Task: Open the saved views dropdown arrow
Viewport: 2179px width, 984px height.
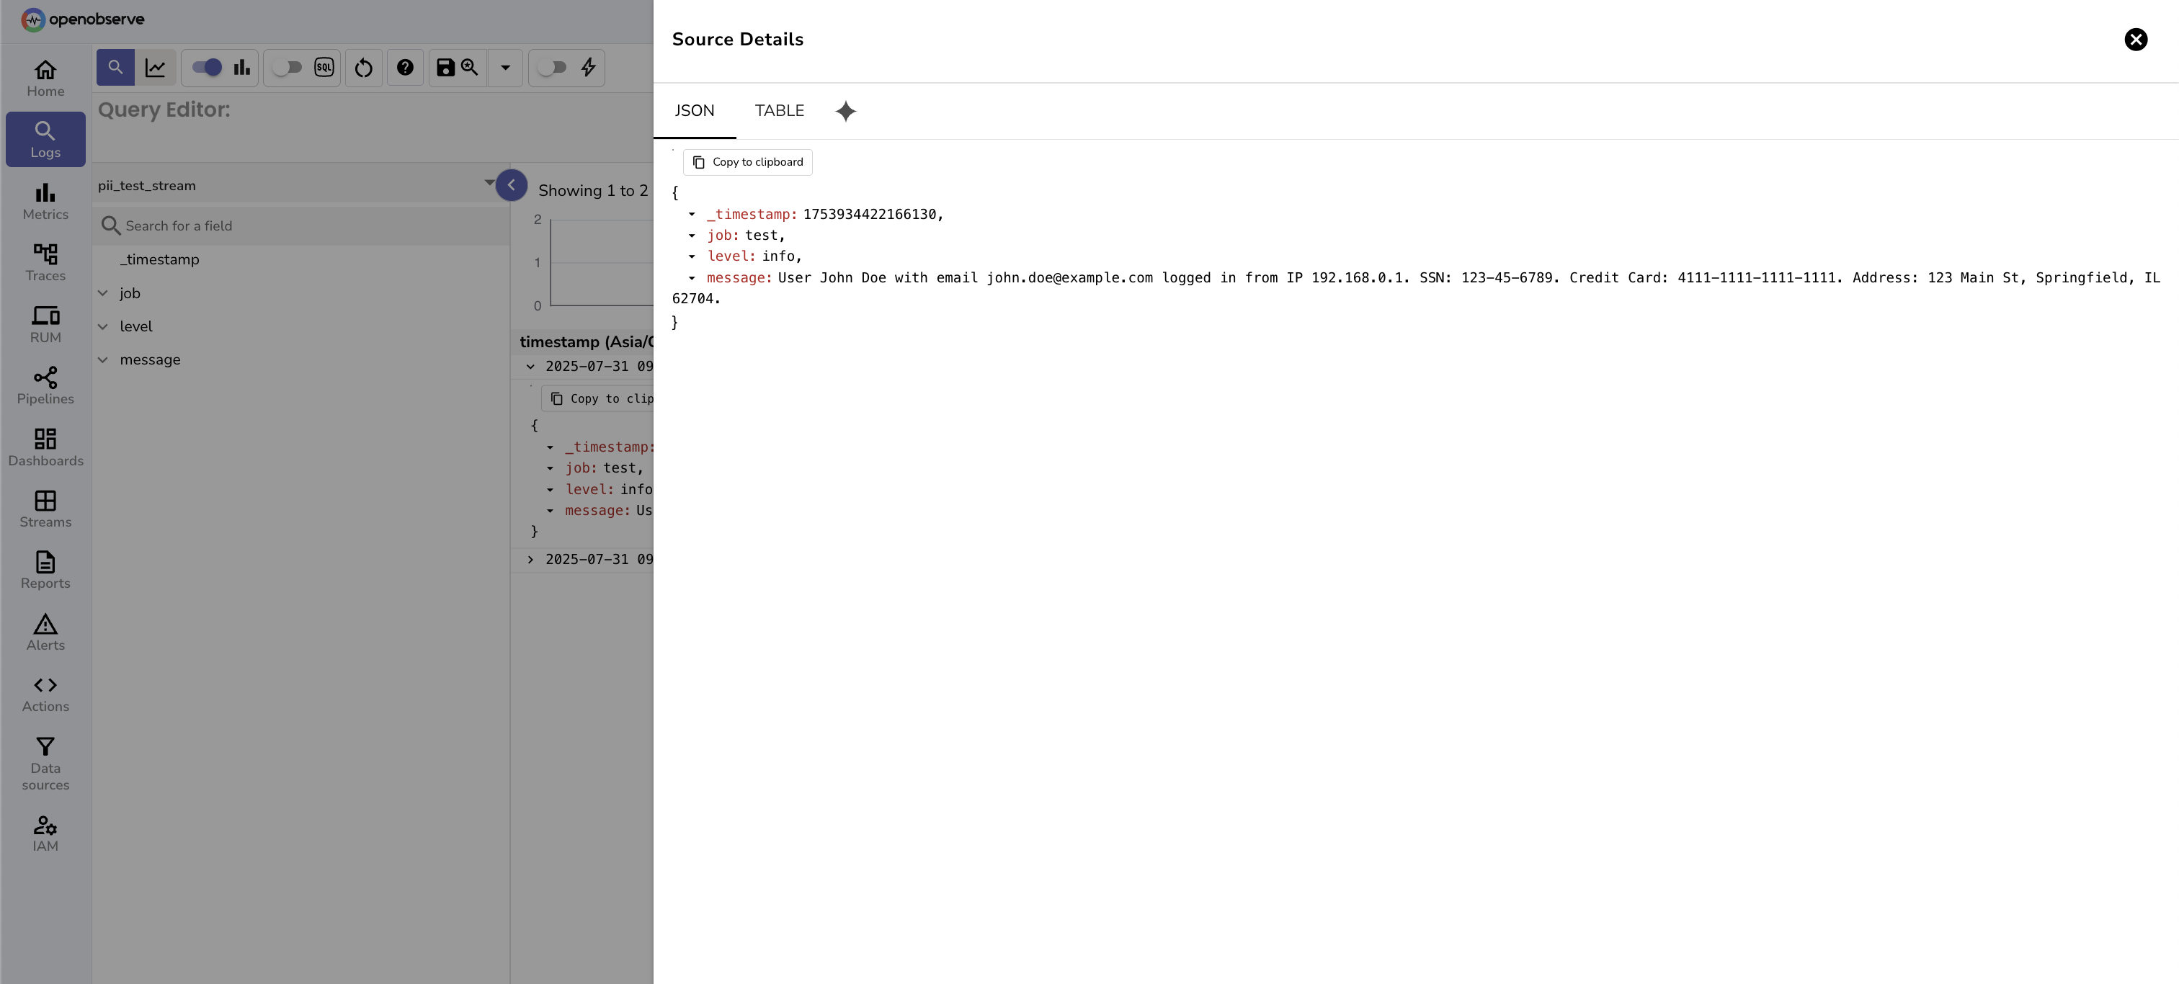Action: coord(506,68)
